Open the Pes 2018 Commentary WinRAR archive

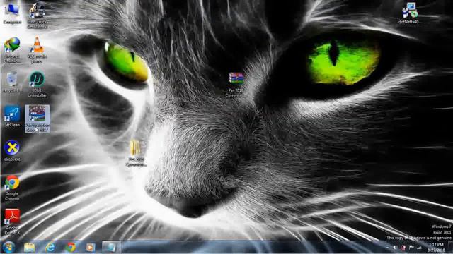[236, 85]
